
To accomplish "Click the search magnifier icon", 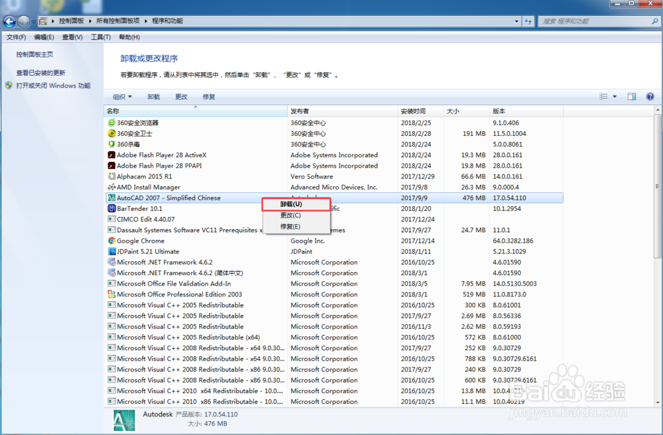I will (x=655, y=21).
